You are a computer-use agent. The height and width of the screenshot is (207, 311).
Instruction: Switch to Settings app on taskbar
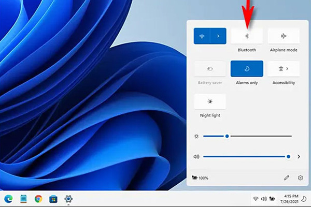(68, 199)
